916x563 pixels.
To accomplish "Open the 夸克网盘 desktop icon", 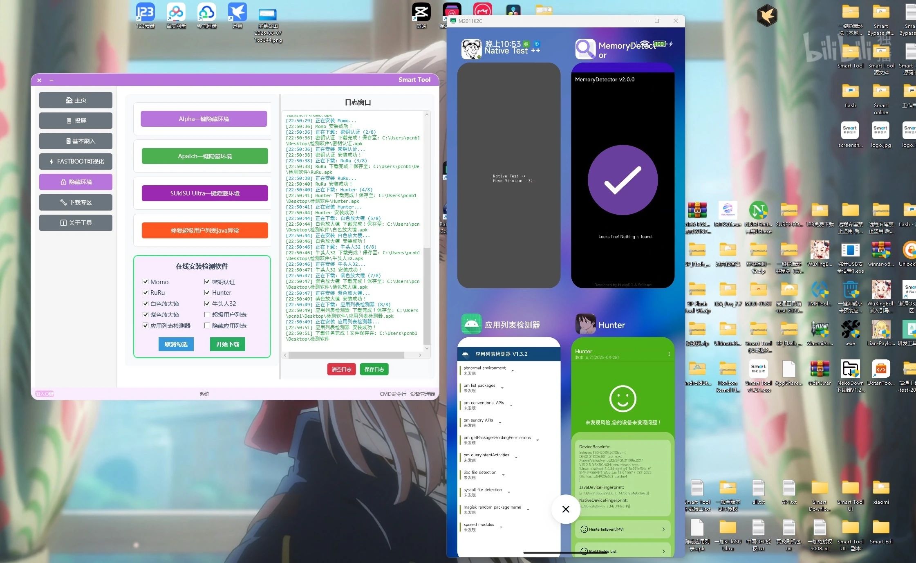I will pos(207,16).
